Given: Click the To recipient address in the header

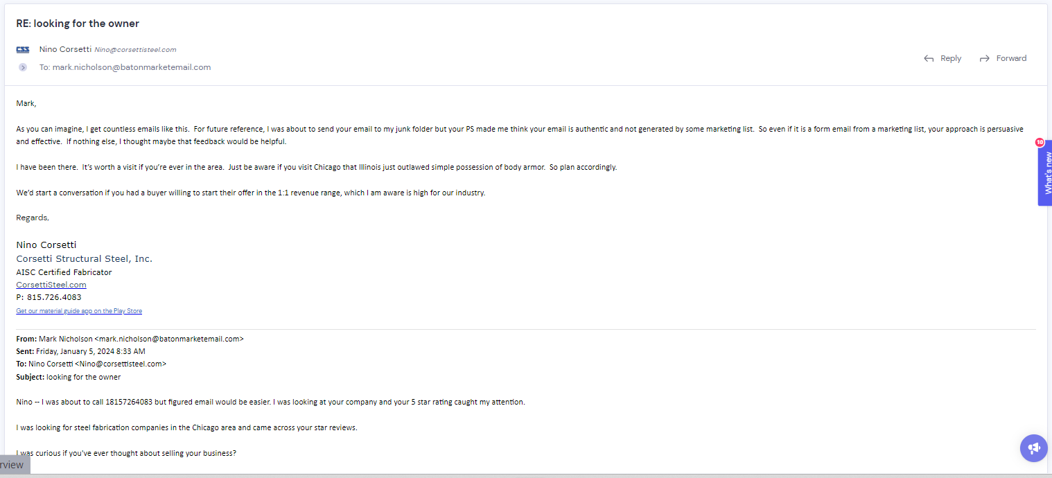Looking at the screenshot, I should (x=131, y=67).
